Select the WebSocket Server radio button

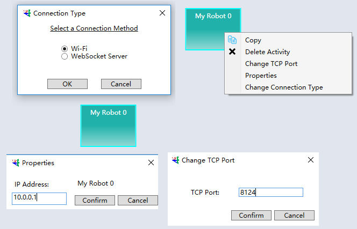(x=65, y=56)
